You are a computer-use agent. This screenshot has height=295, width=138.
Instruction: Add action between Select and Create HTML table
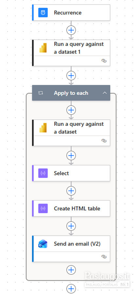[x=71, y=191]
